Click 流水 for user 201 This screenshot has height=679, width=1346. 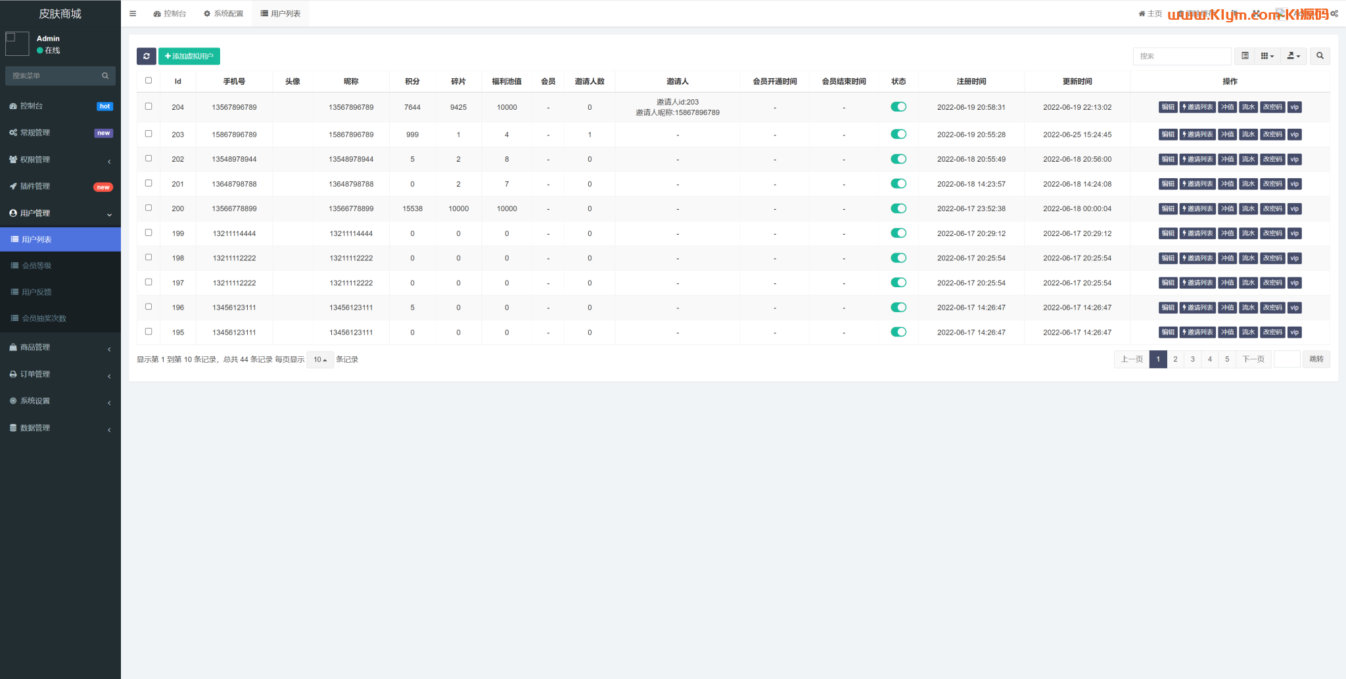click(x=1249, y=184)
